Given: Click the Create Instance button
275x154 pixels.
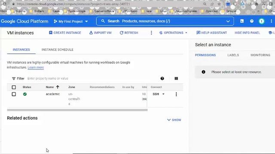Looking at the screenshot, I should (65, 33).
